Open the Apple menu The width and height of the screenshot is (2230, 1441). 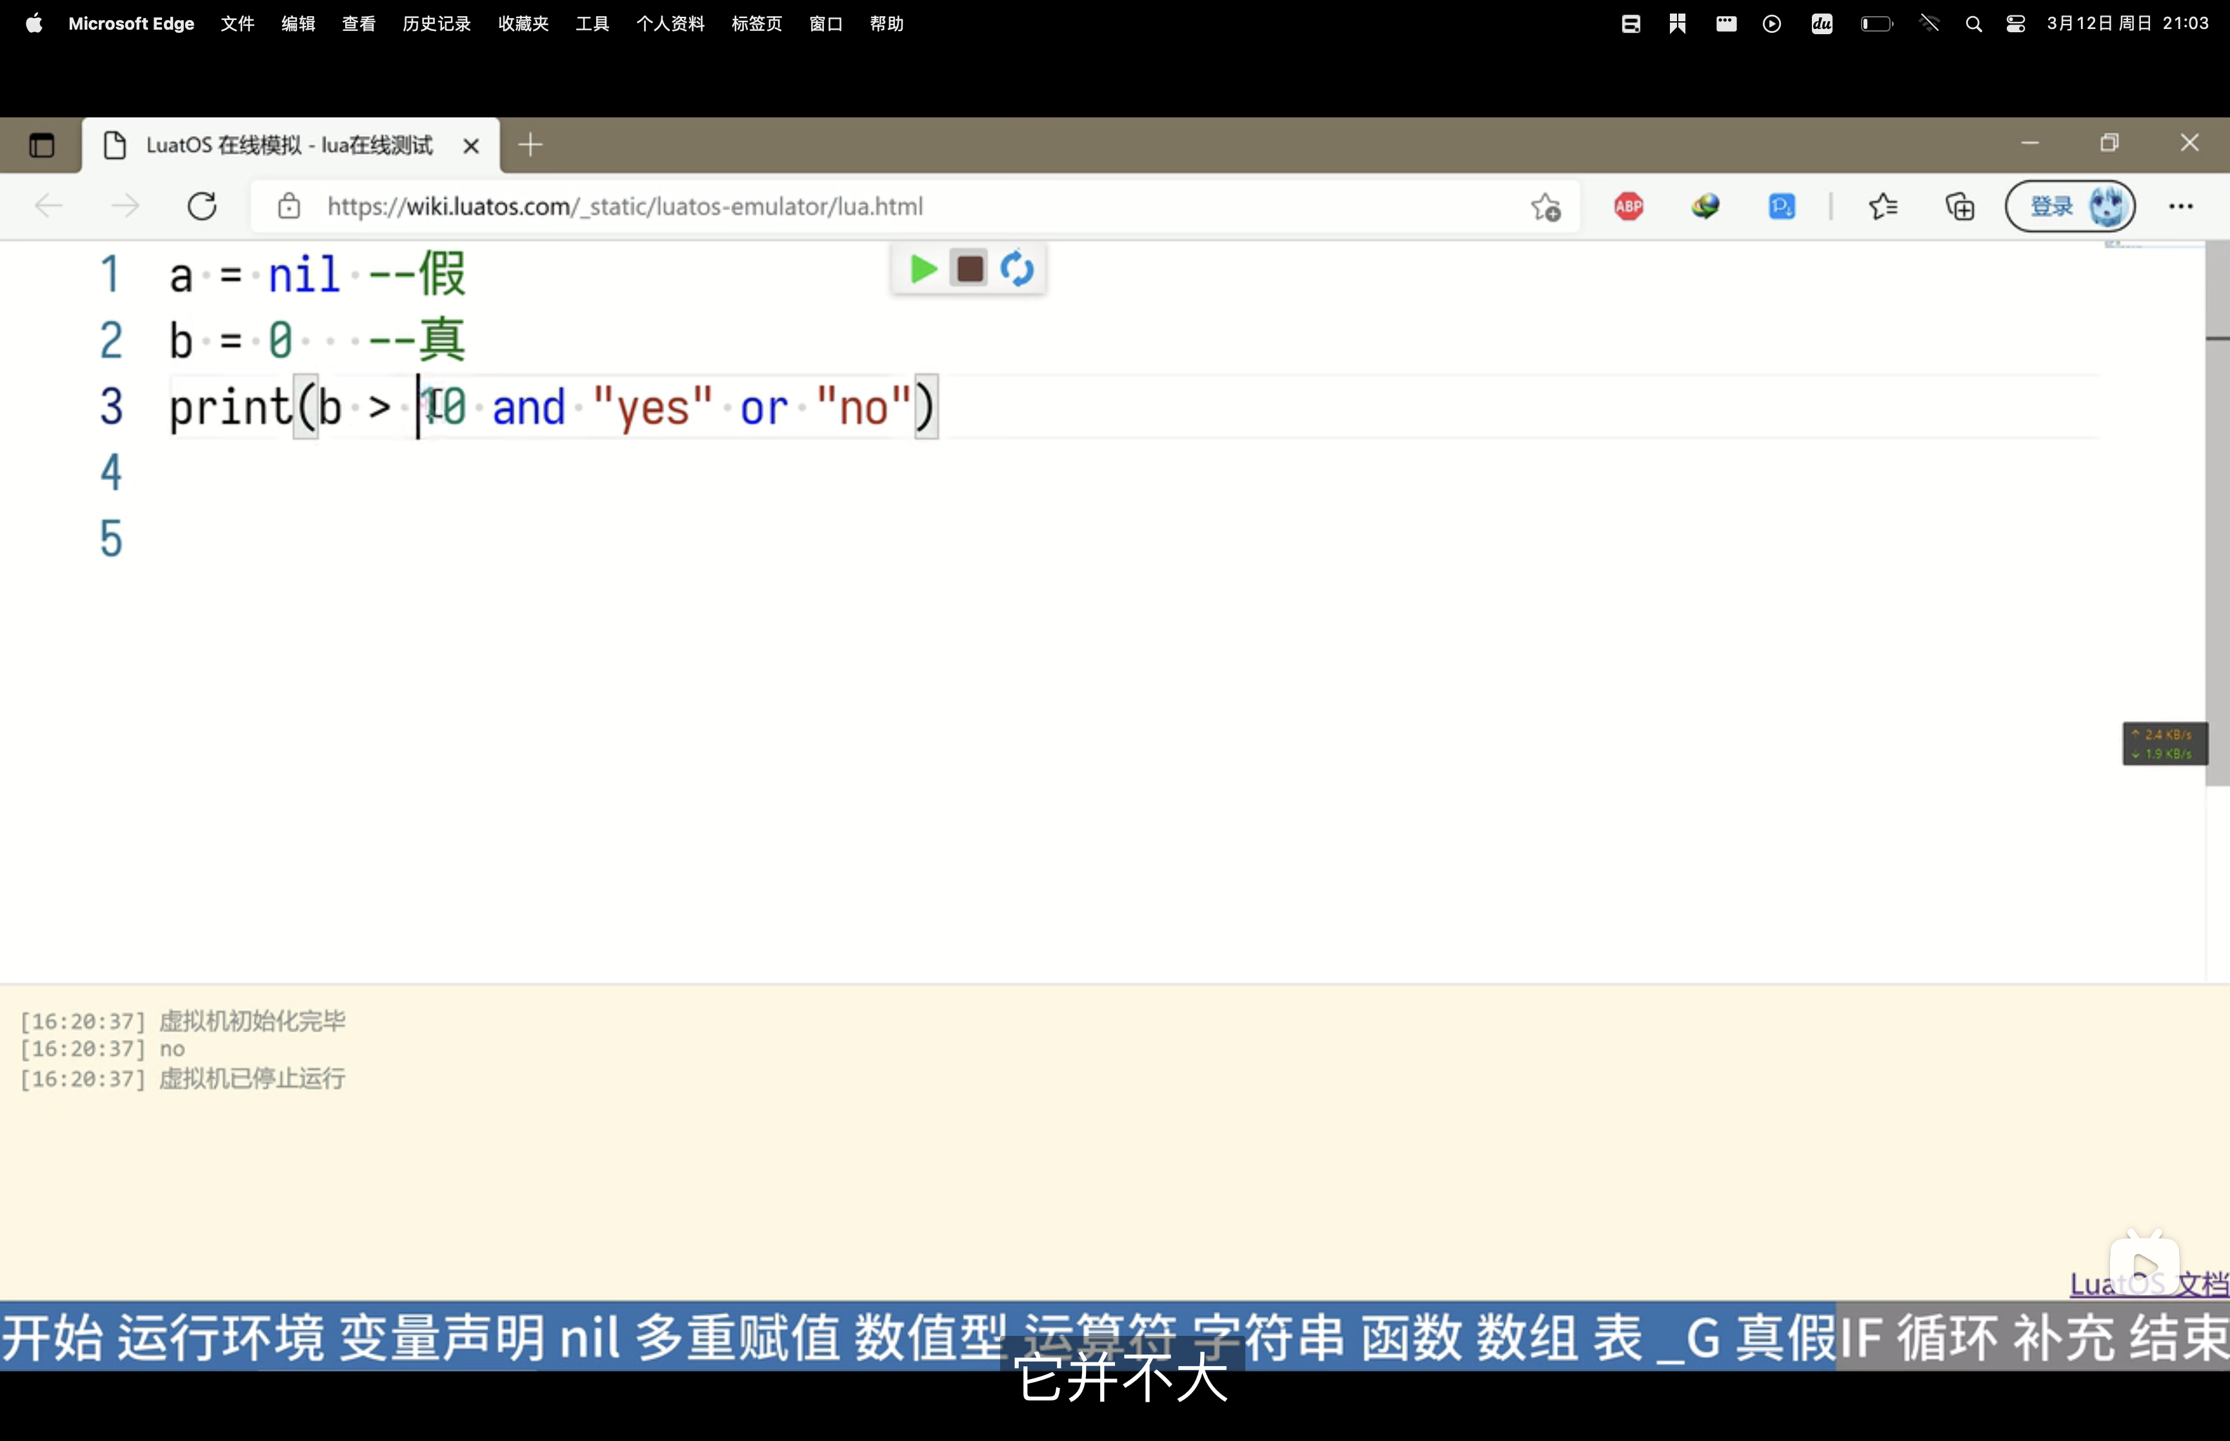(x=34, y=23)
